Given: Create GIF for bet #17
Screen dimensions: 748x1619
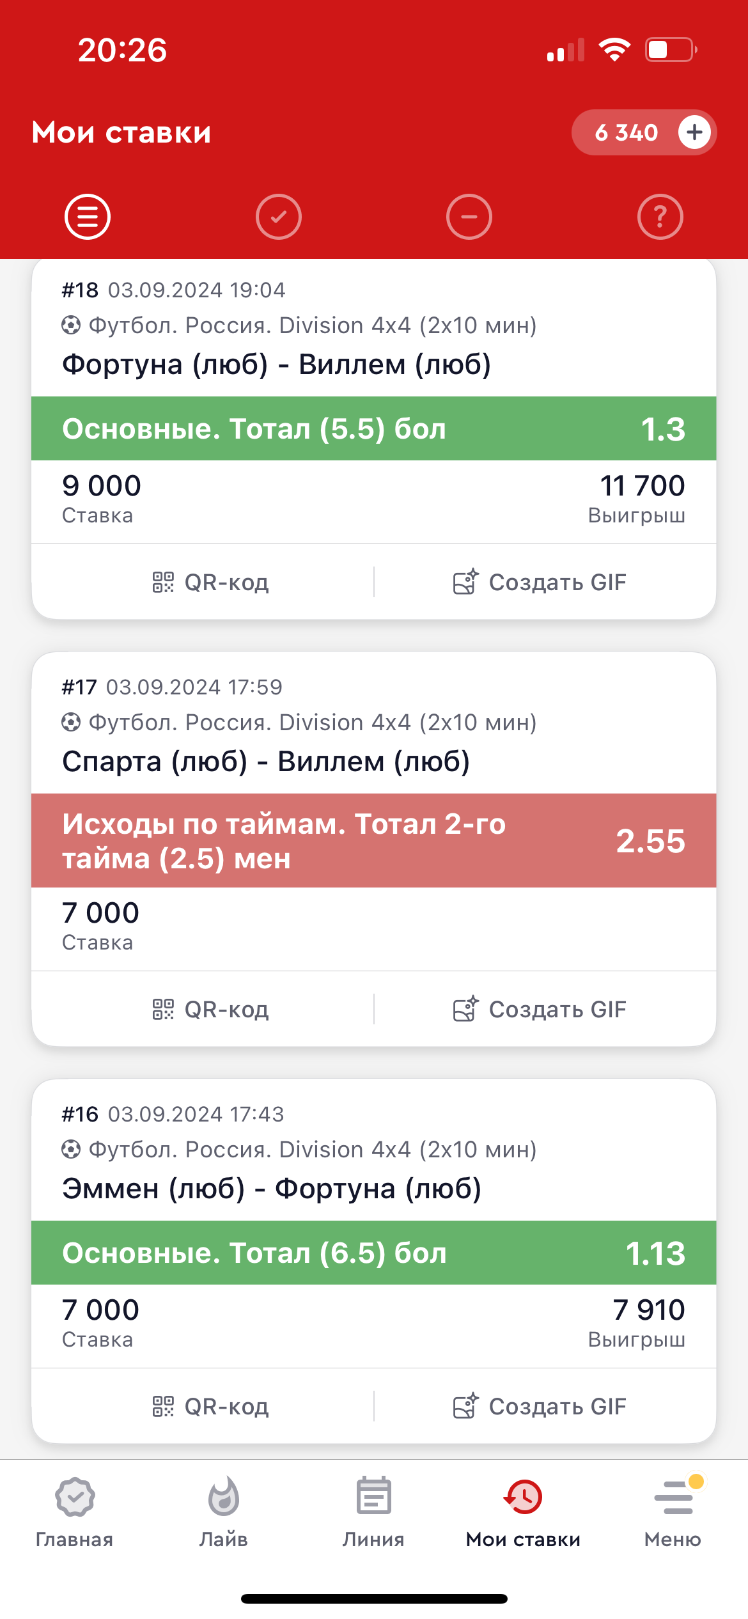Looking at the screenshot, I should (540, 1010).
